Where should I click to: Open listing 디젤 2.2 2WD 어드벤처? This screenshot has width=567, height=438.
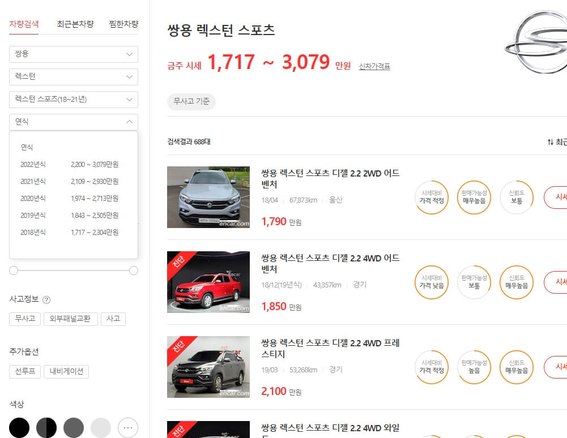pyautogui.click(x=330, y=179)
